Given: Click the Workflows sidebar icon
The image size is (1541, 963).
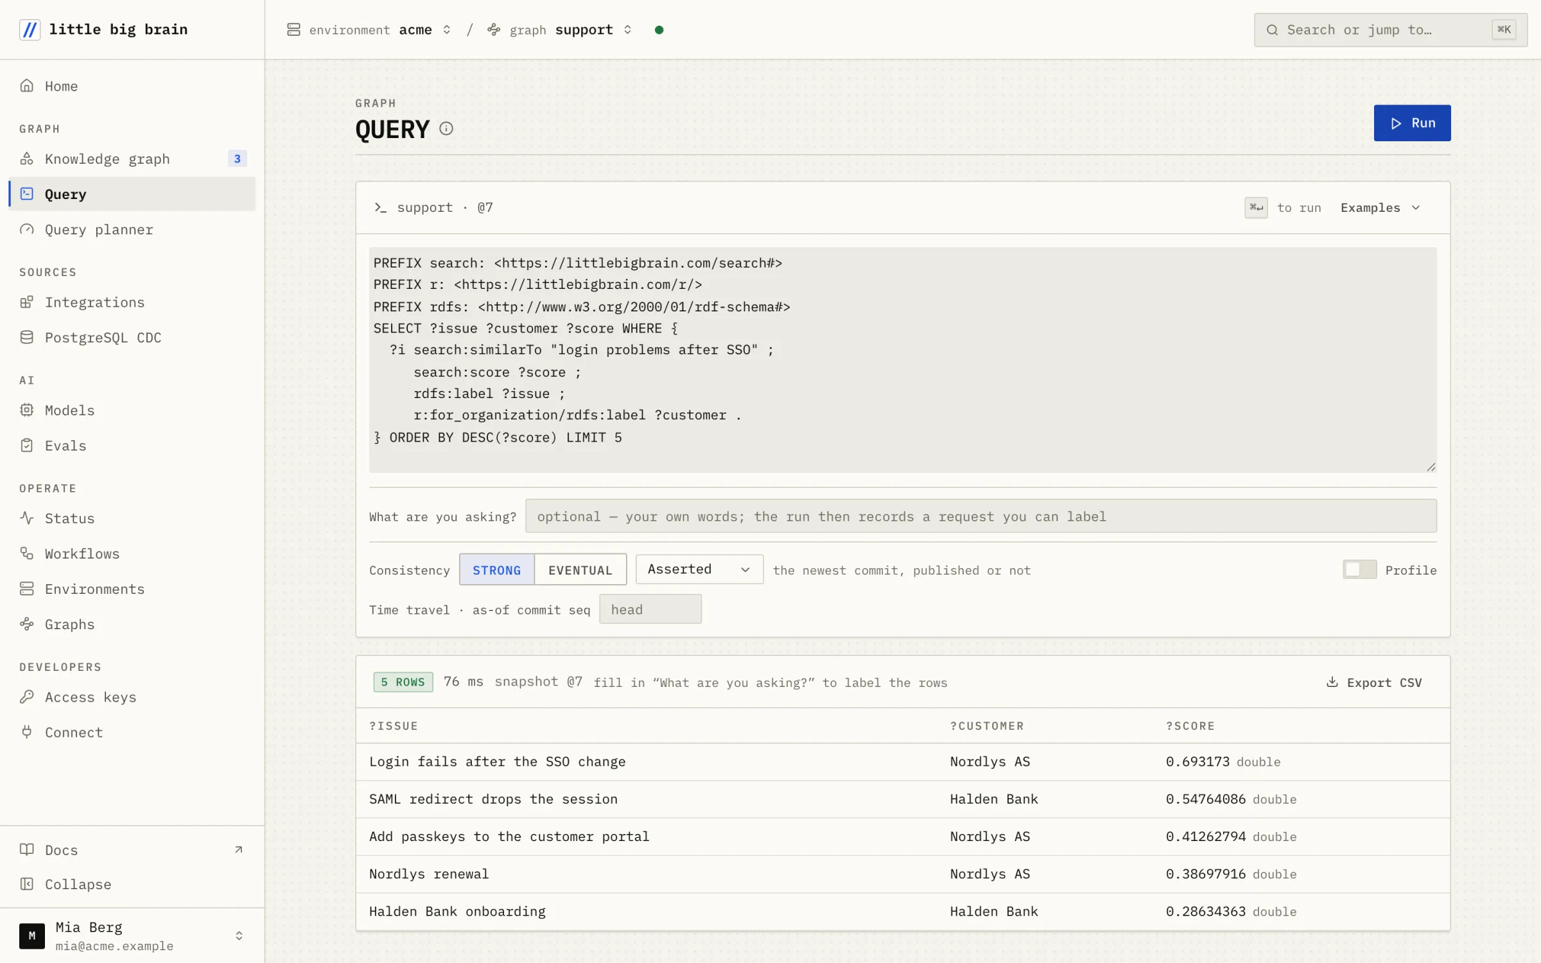Looking at the screenshot, I should (26, 553).
